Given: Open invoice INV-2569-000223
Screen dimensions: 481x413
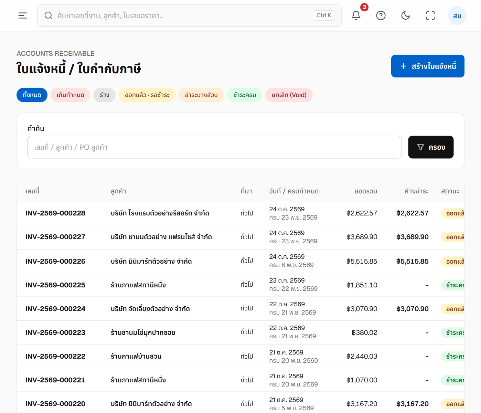Looking at the screenshot, I should [55, 332].
